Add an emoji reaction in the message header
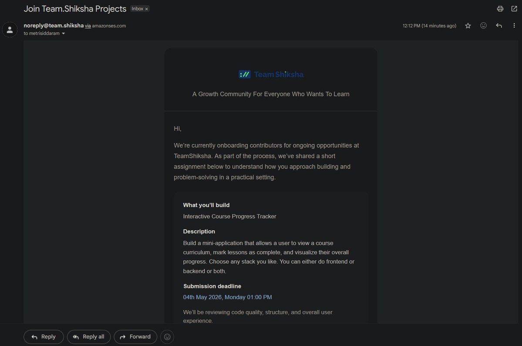The image size is (522, 346). [483, 26]
